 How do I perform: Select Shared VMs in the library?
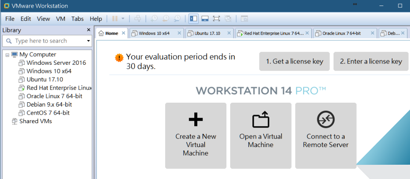35,121
